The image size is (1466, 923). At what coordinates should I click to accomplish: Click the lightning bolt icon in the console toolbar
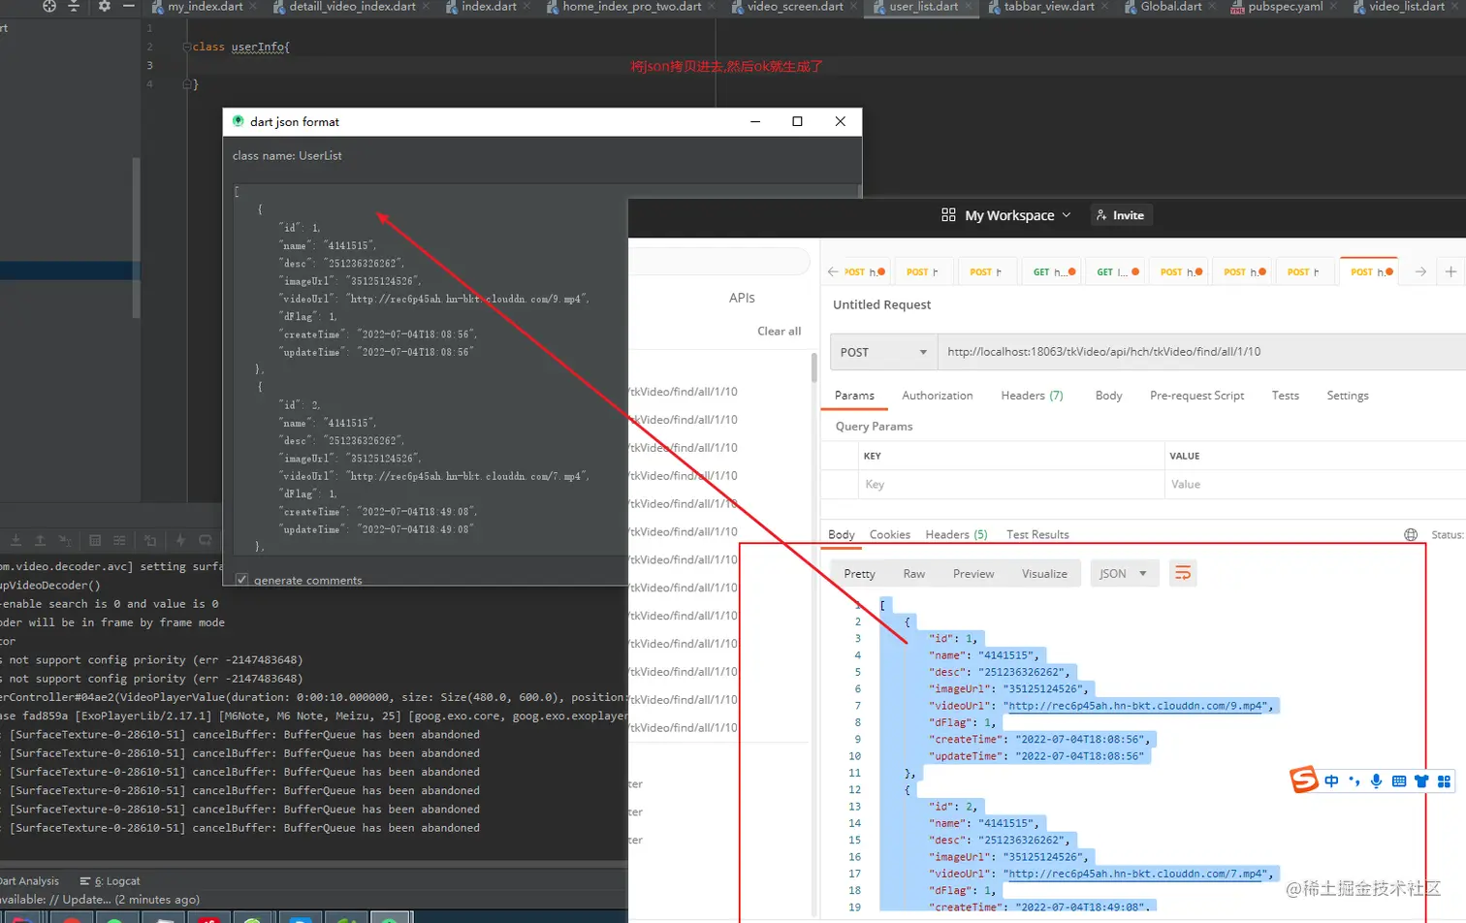180,540
